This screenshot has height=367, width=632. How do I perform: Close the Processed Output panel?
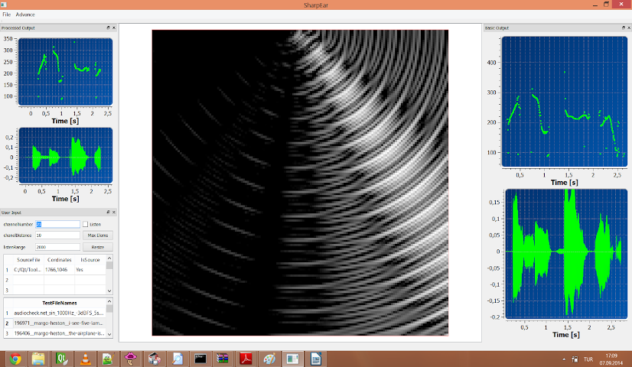[114, 28]
